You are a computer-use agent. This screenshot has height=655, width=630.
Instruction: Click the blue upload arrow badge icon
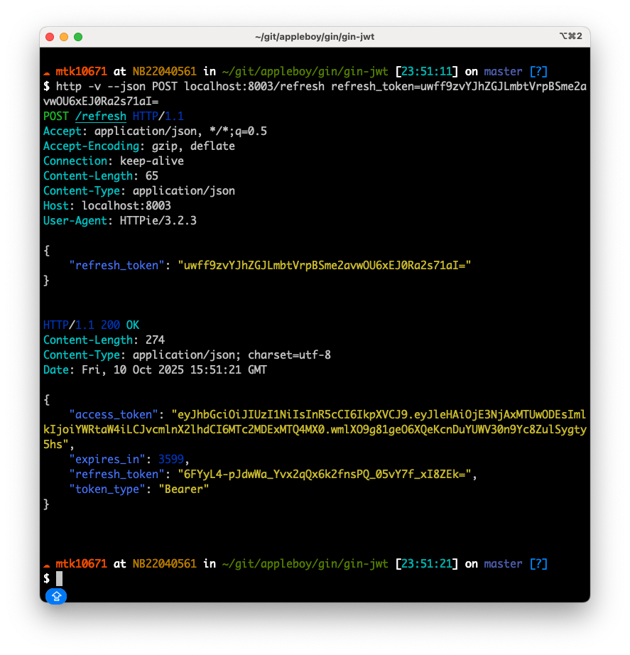tap(56, 596)
